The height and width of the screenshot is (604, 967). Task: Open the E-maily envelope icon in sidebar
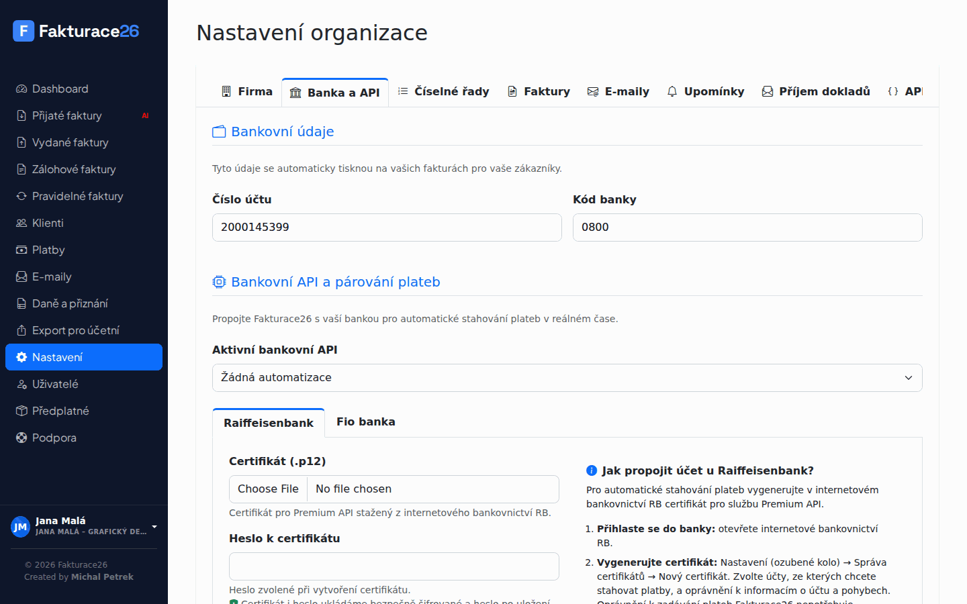[x=21, y=276]
